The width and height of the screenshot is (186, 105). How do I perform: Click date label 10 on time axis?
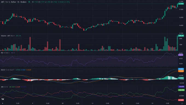(x=63, y=103)
